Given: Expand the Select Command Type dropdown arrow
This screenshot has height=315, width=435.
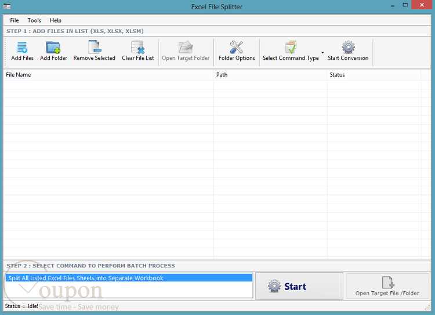Looking at the screenshot, I should pyautogui.click(x=322, y=52).
